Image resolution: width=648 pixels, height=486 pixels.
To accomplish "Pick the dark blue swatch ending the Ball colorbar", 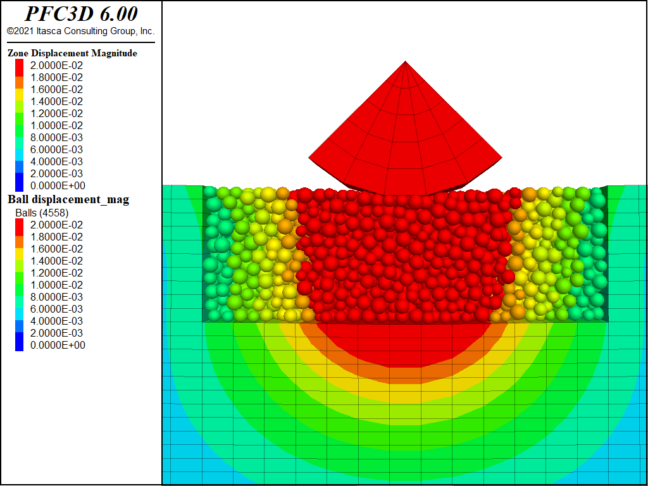I will coord(20,342).
